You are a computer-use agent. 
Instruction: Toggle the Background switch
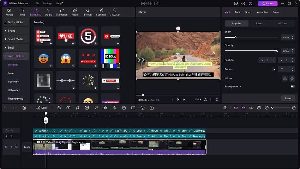tap(293, 87)
